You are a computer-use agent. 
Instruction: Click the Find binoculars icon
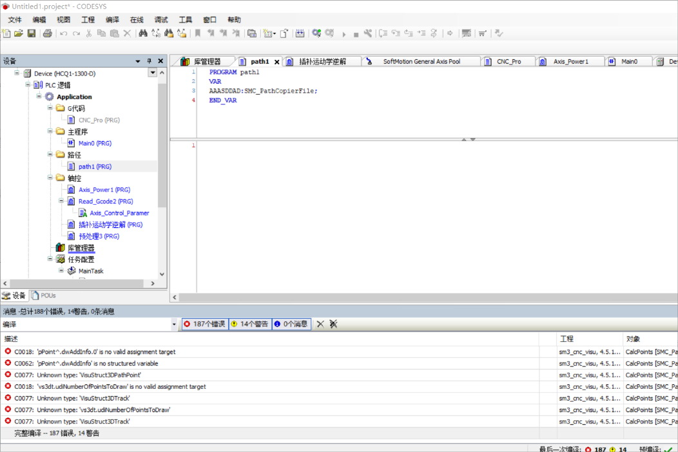click(143, 33)
